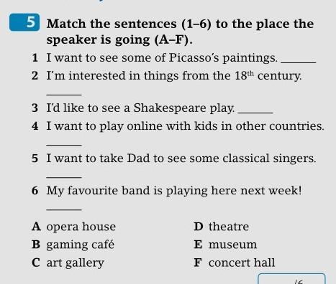Select option E museum

225,245
